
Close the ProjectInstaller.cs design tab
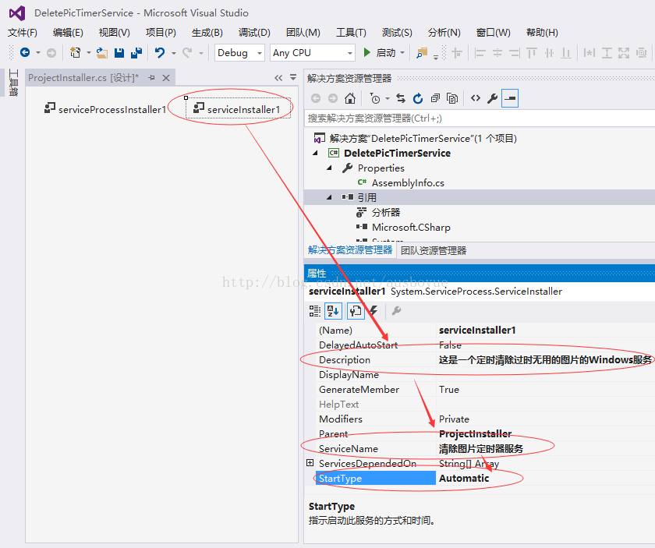click(166, 78)
